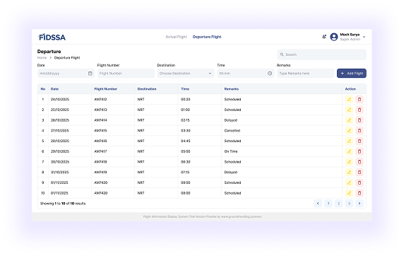
Task: Click the user profile avatar icon
Action: click(x=334, y=37)
